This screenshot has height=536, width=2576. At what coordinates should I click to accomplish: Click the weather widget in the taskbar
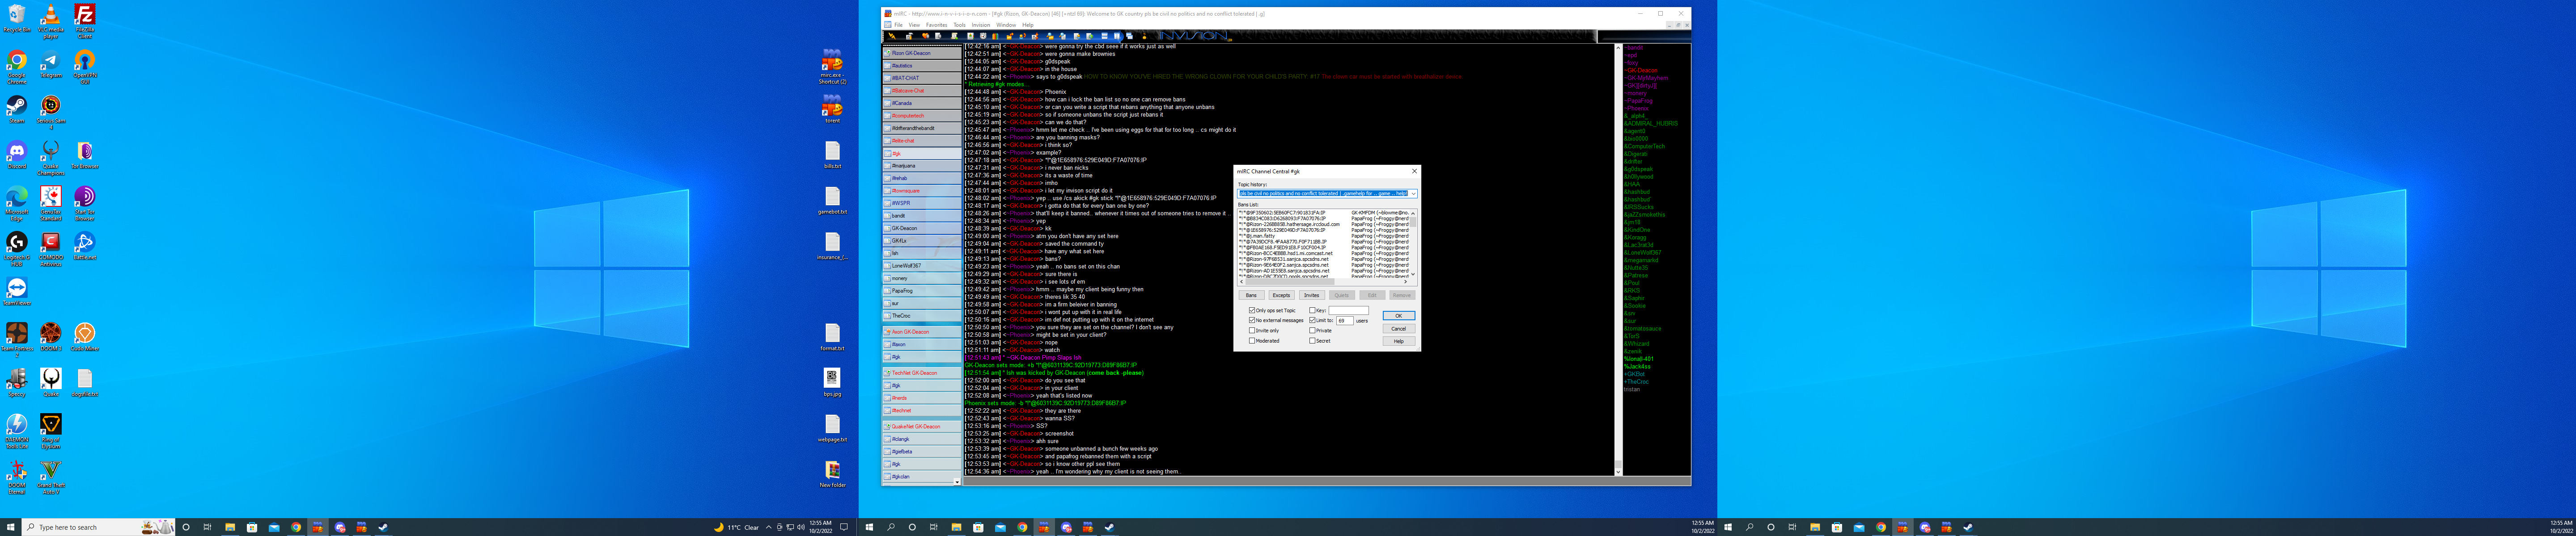click(x=736, y=527)
